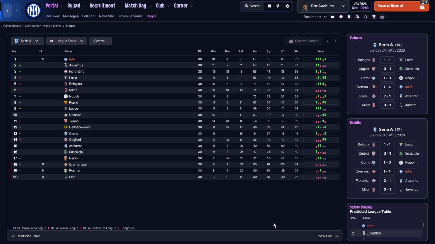Switch to the Overview tab
Image resolution: width=435 pixels, height=244 pixels.
tap(52, 16)
